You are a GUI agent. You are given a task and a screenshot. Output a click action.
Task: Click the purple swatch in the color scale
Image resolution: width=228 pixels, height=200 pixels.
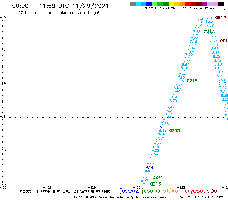pos(205,4)
